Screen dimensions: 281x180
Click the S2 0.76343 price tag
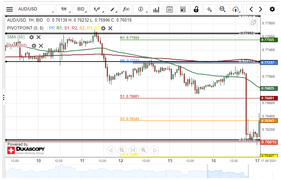(269, 121)
